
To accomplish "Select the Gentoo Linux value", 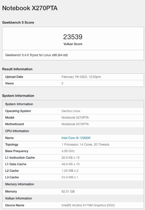I will pyautogui.click(x=71, y=111).
